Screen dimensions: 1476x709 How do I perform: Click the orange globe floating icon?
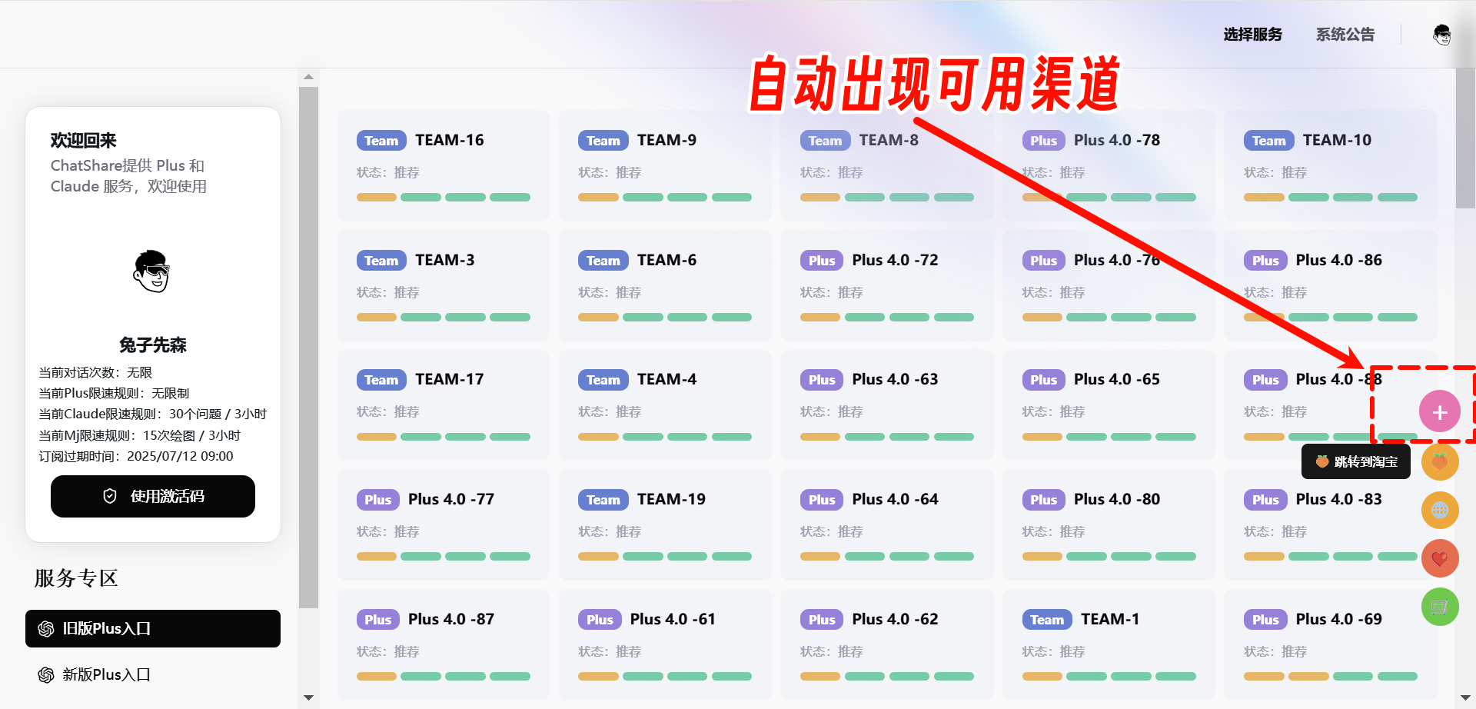coord(1439,510)
